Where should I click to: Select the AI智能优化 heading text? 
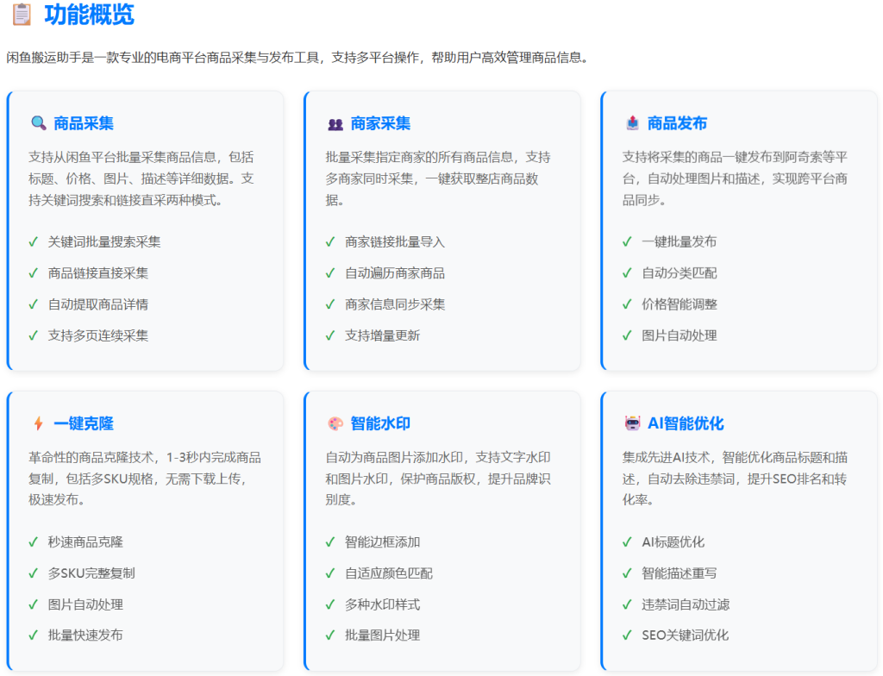(686, 423)
